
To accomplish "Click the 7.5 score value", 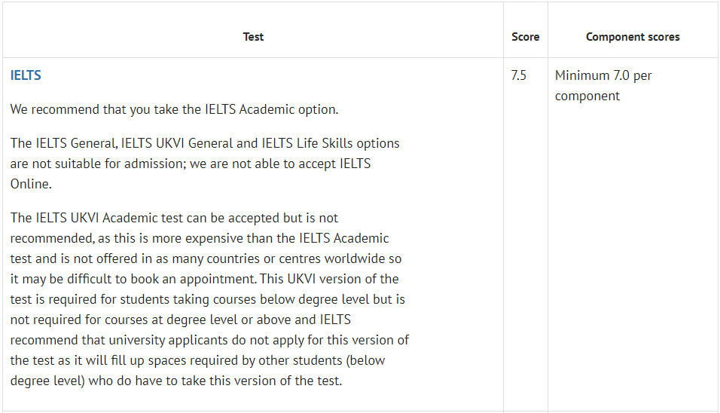I will pyautogui.click(x=519, y=75).
